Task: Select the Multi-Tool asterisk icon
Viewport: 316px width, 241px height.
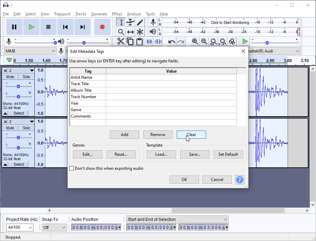Action: click(x=140, y=32)
